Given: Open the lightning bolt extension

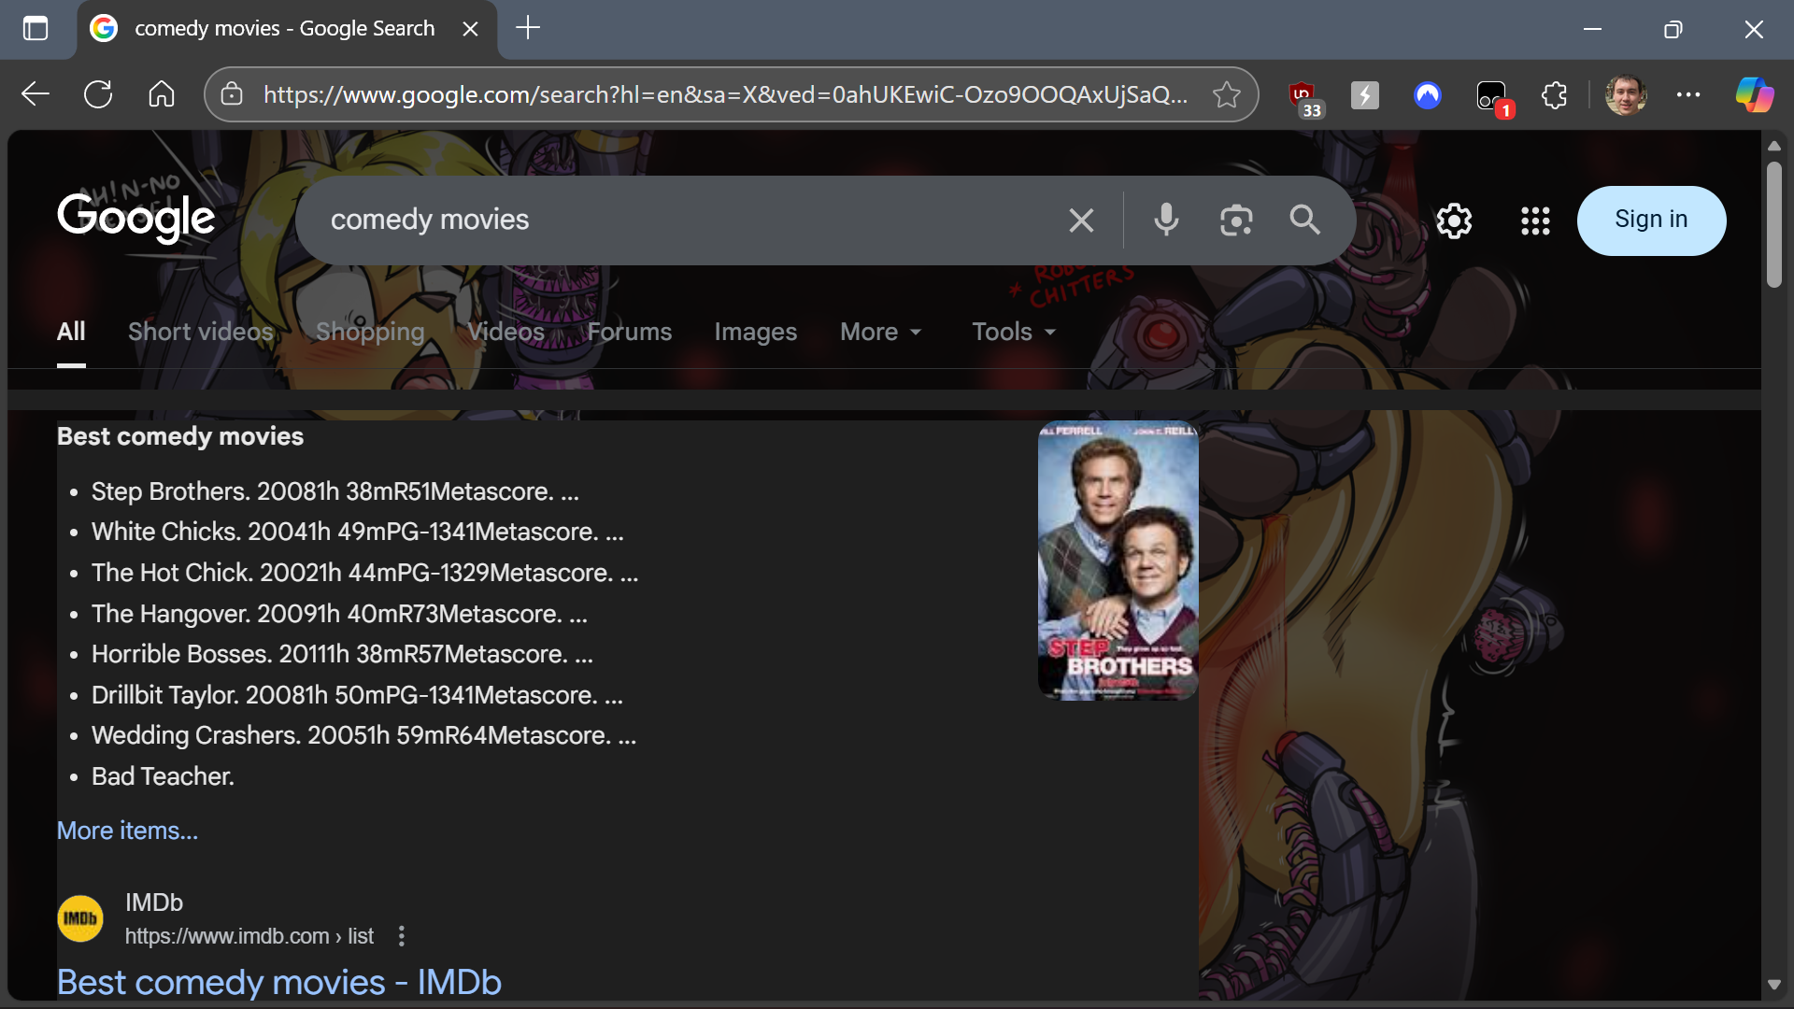Looking at the screenshot, I should tap(1364, 94).
